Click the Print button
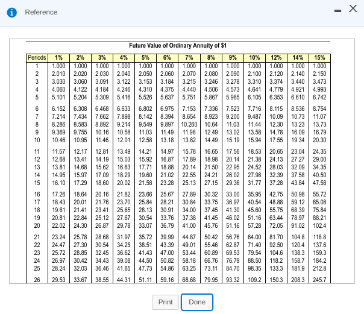 (165, 302)
